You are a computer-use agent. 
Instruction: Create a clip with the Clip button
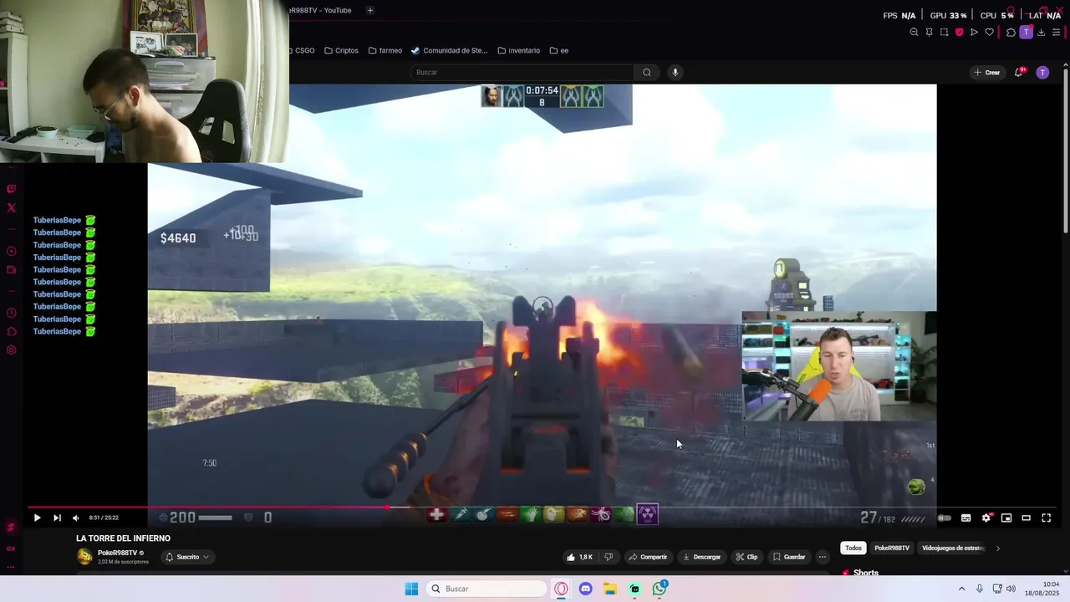coord(746,557)
